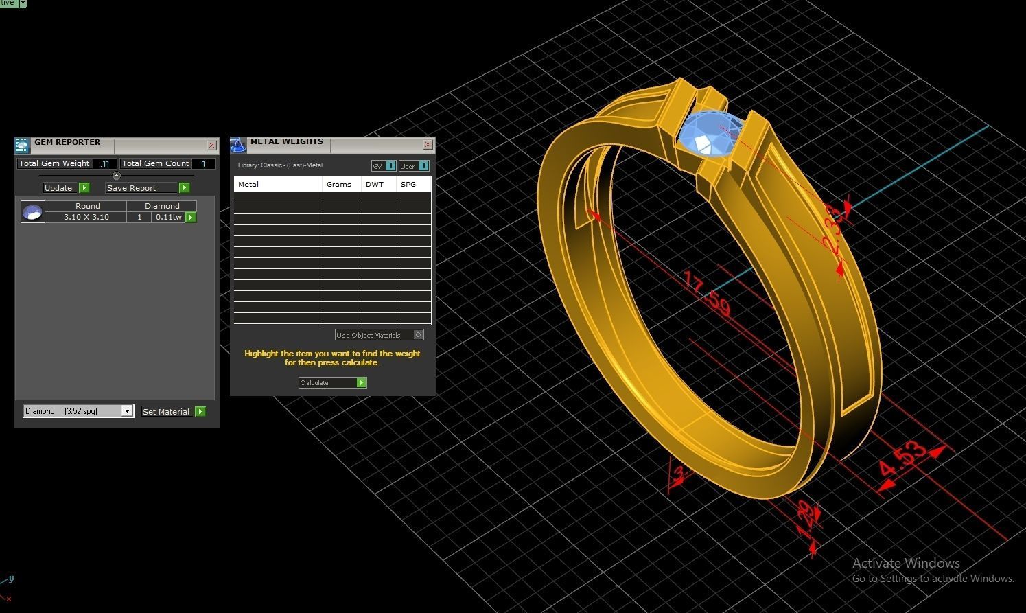The height and width of the screenshot is (613, 1026).
Task: Click the DWT column header
Action: [379, 184]
